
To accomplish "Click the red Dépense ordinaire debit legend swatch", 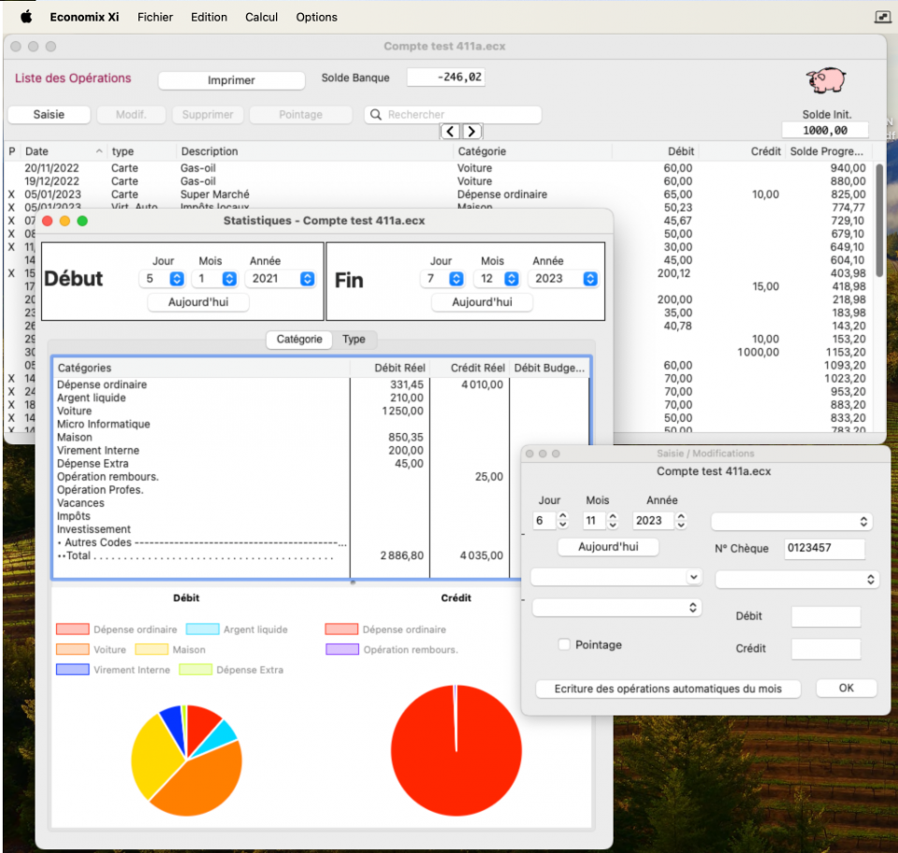I will pos(72,629).
